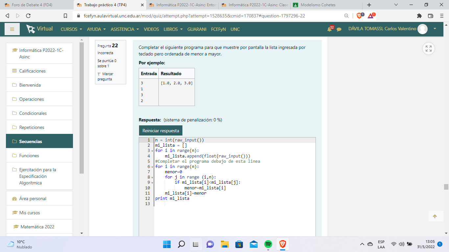The height and width of the screenshot is (252, 449).
Task: Toggle the hamburger sidebar menu button
Action: pyautogui.click(x=12, y=29)
